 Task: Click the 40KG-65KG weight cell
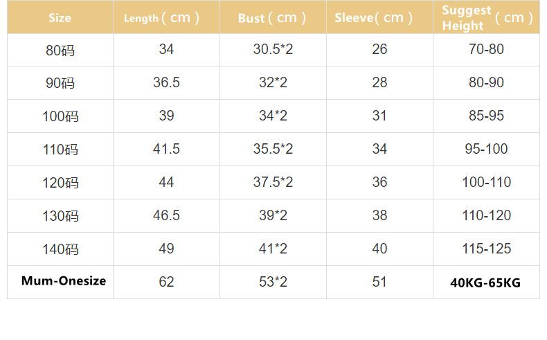pyautogui.click(x=485, y=283)
